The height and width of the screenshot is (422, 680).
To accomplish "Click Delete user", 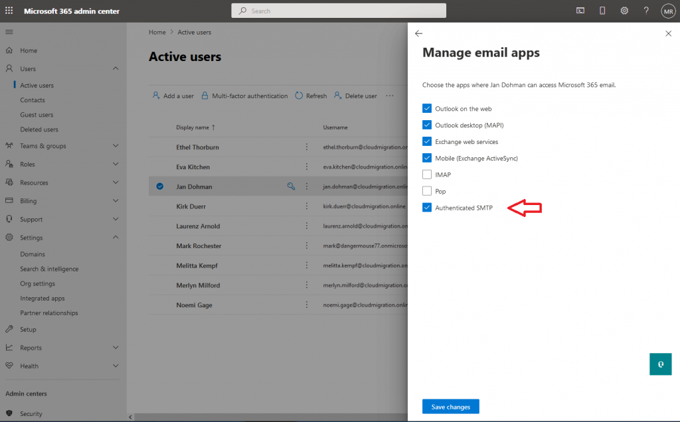I will pyautogui.click(x=356, y=96).
